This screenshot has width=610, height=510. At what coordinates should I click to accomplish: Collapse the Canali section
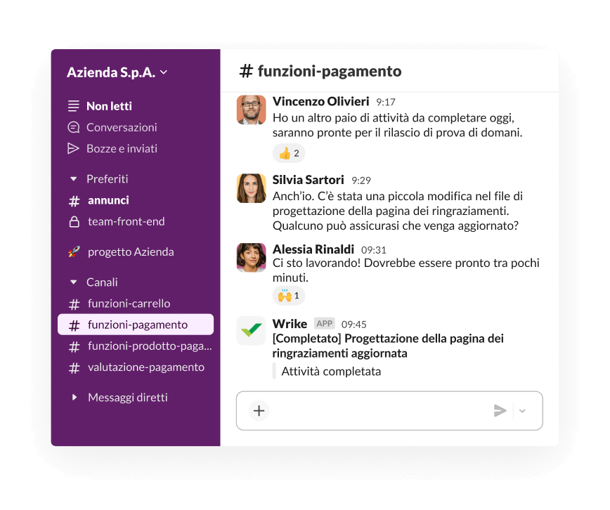click(x=73, y=282)
